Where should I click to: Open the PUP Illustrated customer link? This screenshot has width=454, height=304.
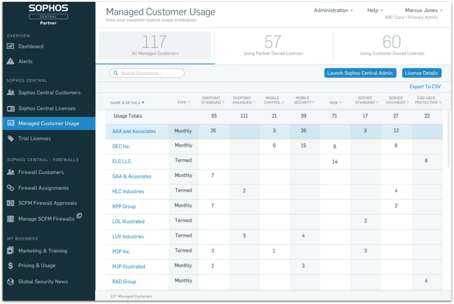(x=129, y=267)
